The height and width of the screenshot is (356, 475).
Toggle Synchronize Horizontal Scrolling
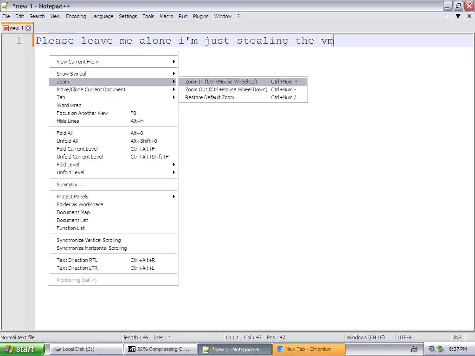113,248
